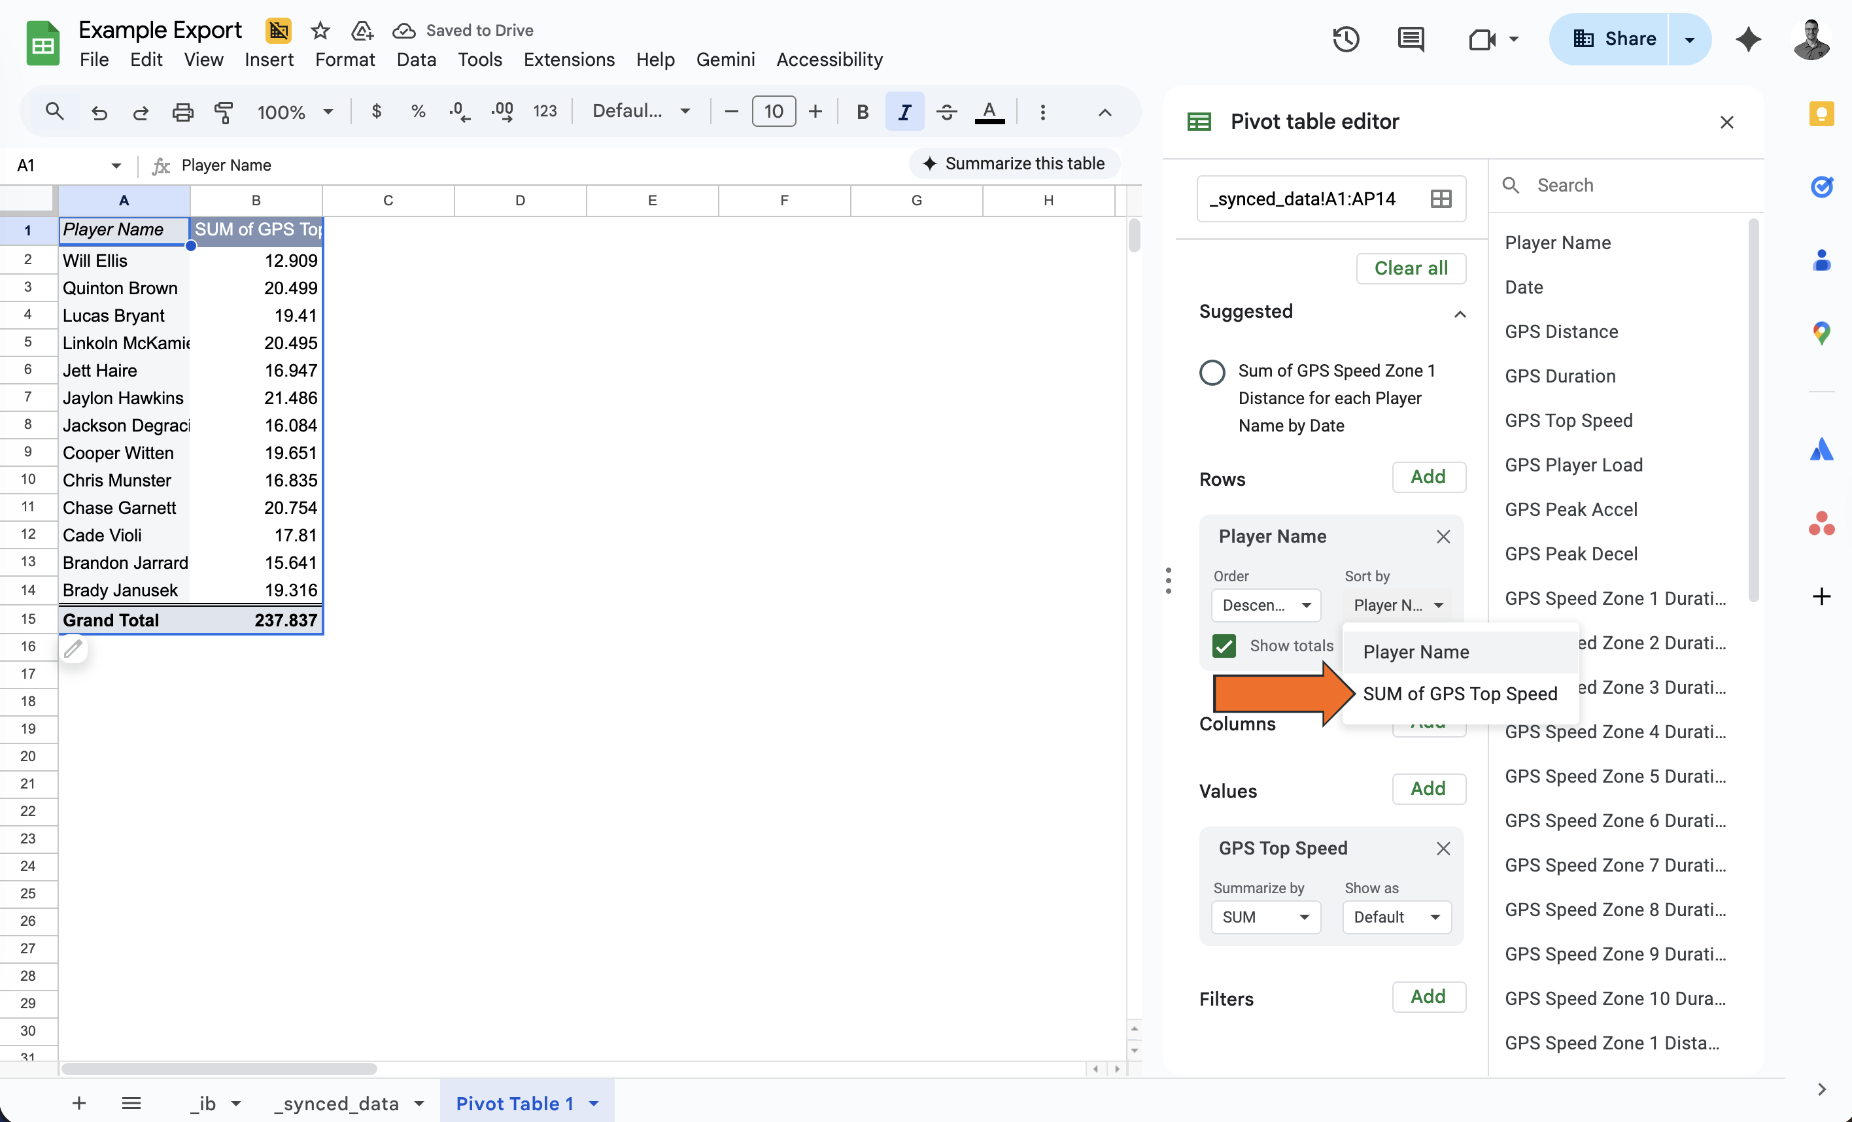Start a video call with Meet icon

[x=1481, y=39]
